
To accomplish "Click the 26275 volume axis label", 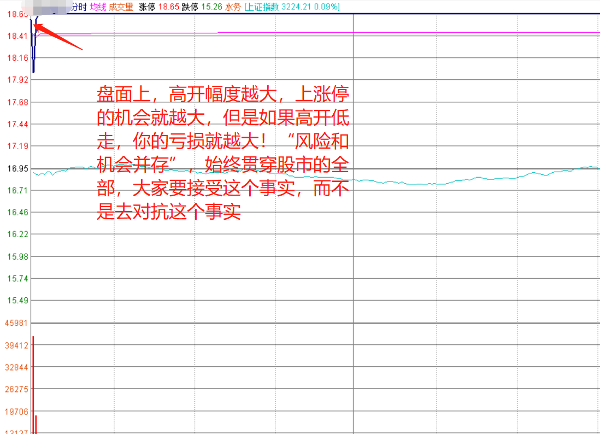I will [16, 389].
